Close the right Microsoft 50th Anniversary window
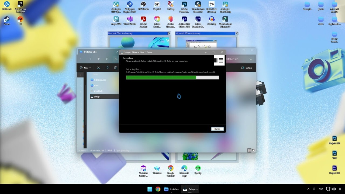This screenshot has height=194, width=345. 237,33
